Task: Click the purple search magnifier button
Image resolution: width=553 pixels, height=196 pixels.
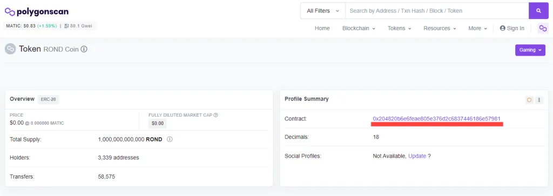Action: [538, 11]
